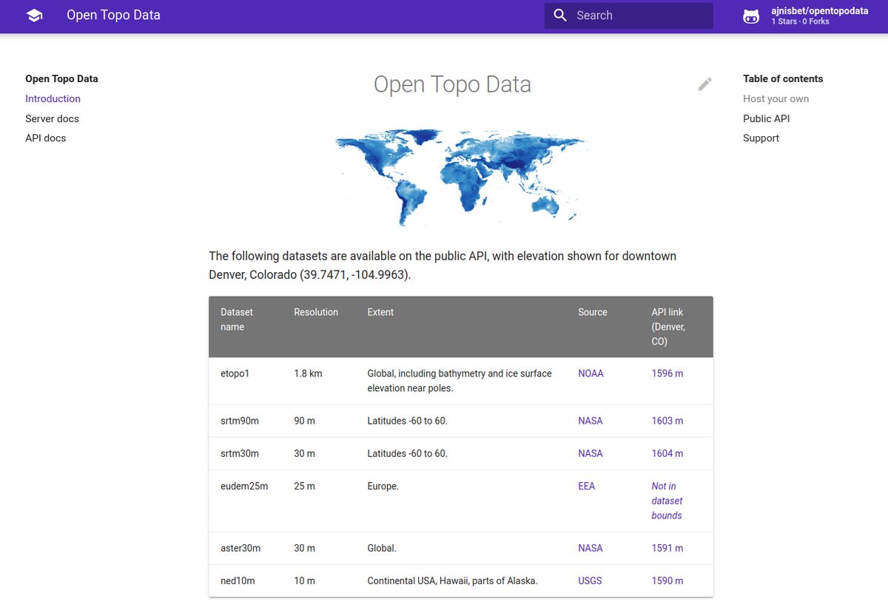The height and width of the screenshot is (613, 888).
Task: Open the GitHub octocat icon in header
Action: click(x=750, y=15)
